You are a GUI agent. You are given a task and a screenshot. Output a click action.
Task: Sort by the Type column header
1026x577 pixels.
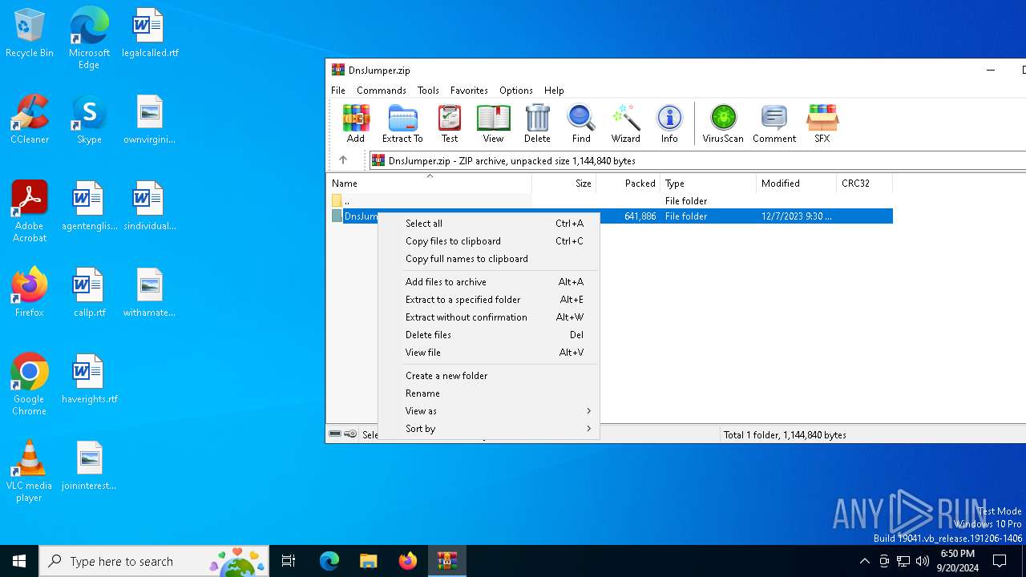[x=709, y=184]
